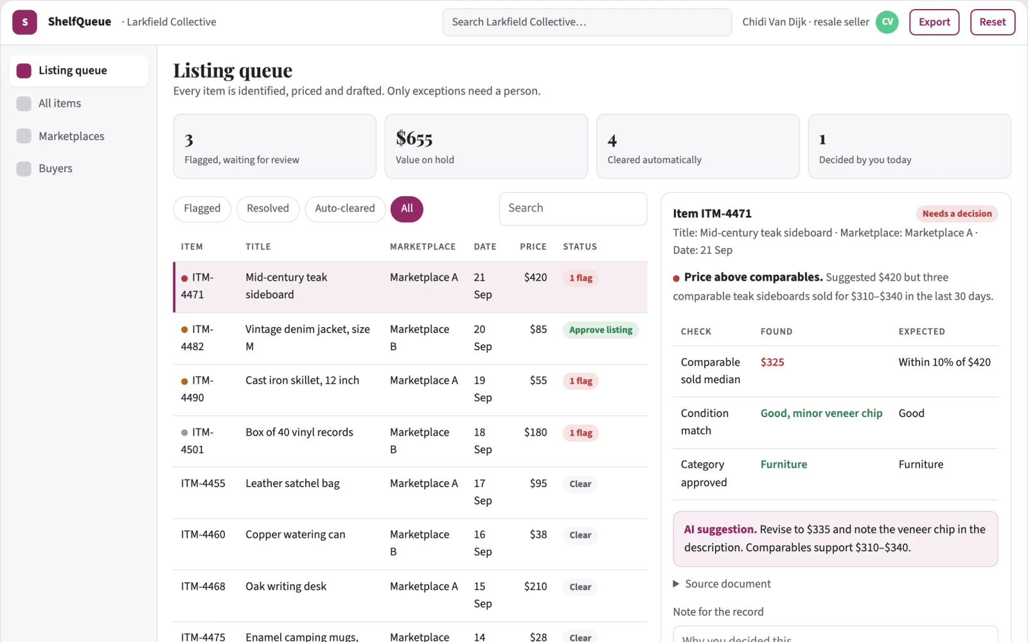Select the Mid-century teak sideboard title
The image size is (1028, 642).
tap(286, 286)
